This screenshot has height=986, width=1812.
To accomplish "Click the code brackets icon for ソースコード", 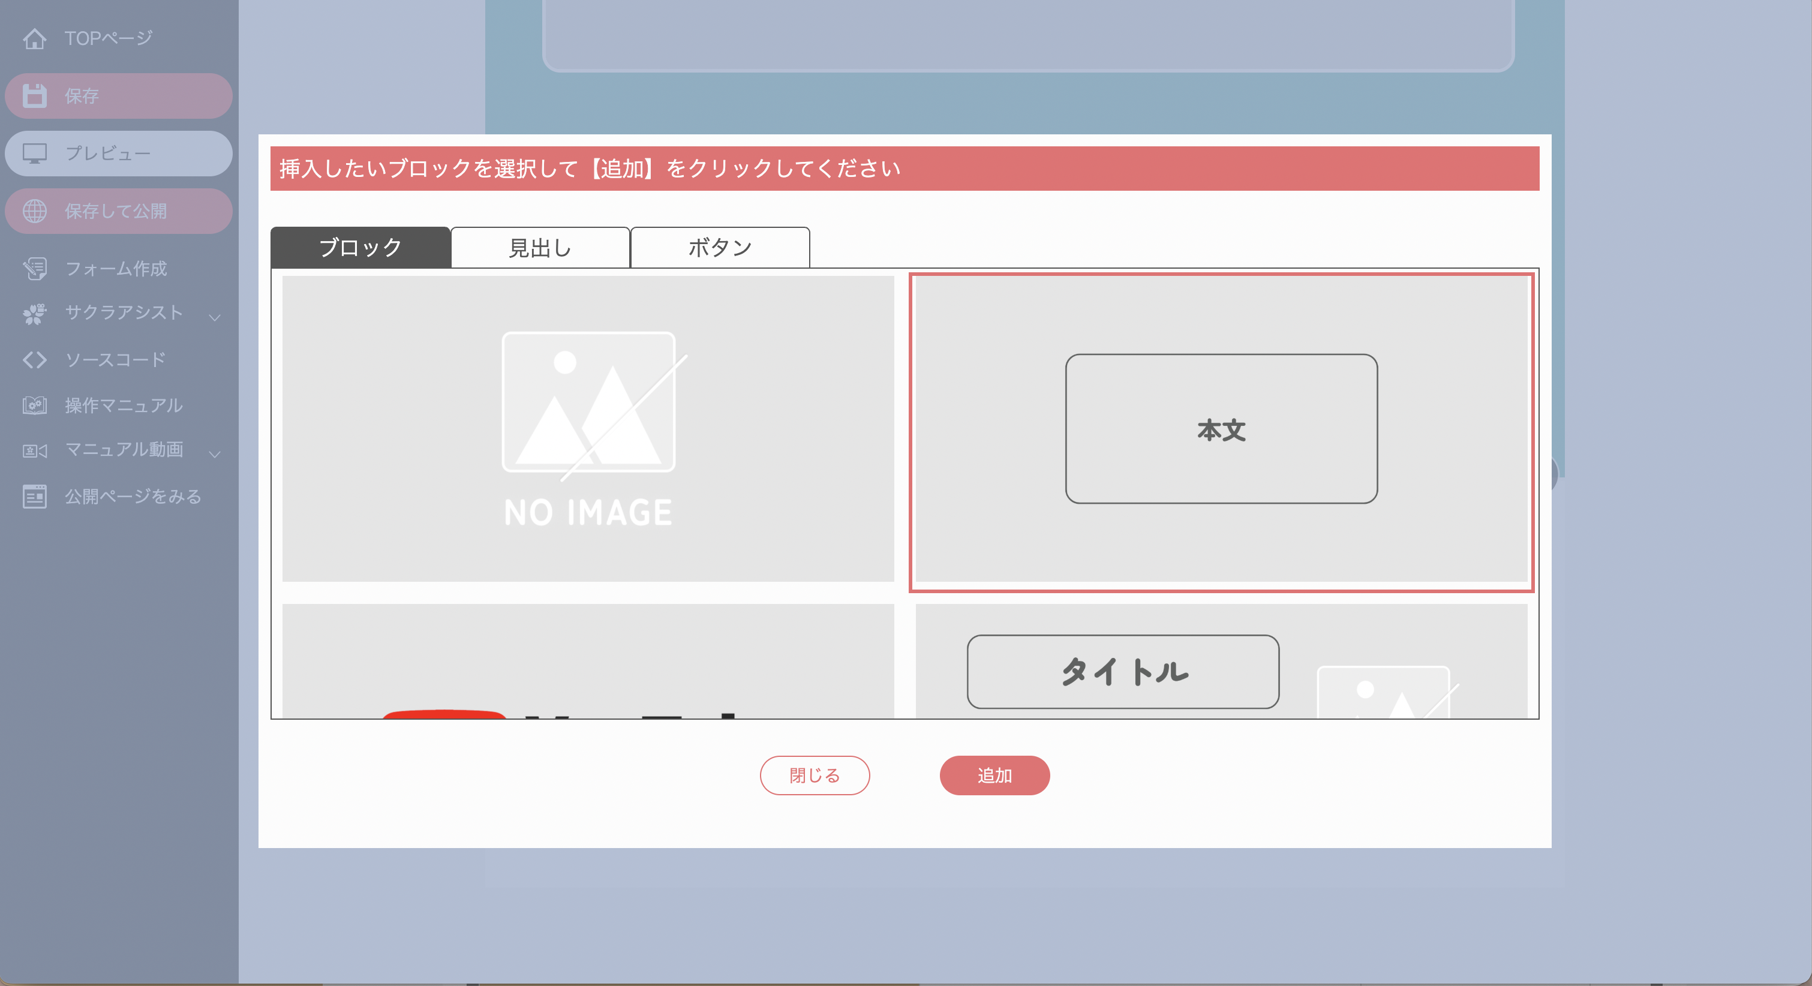I will 34,360.
